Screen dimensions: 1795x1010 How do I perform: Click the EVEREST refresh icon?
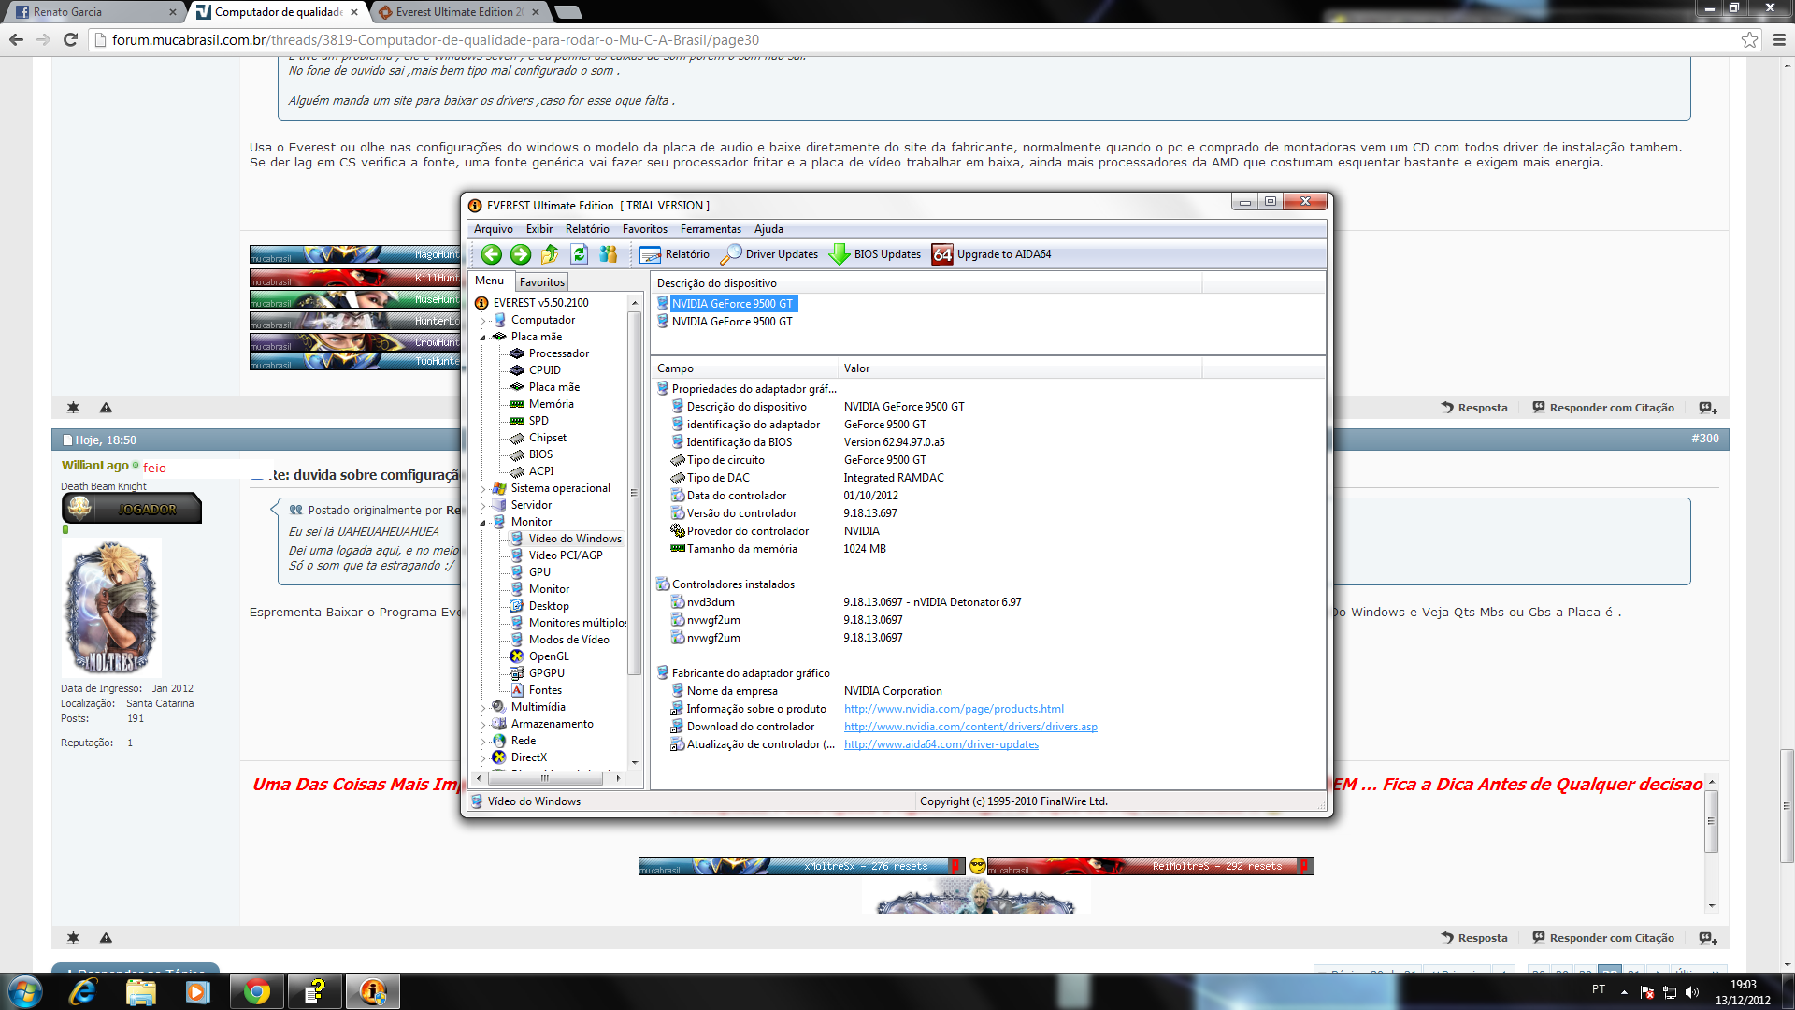pyautogui.click(x=579, y=254)
